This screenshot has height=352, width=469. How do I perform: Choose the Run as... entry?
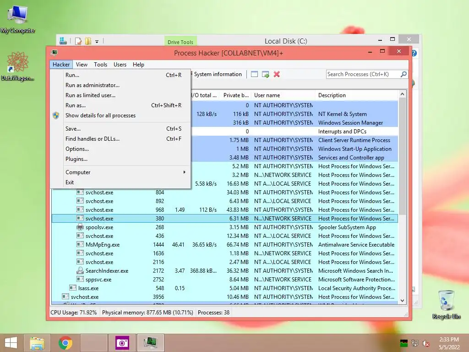[120, 105]
